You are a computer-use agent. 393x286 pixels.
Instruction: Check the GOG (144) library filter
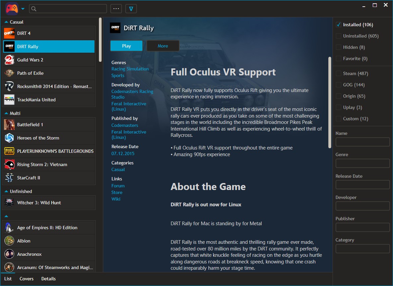pos(338,85)
